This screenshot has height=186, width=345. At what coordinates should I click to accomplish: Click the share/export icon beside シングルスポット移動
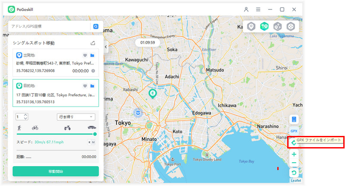93,43
